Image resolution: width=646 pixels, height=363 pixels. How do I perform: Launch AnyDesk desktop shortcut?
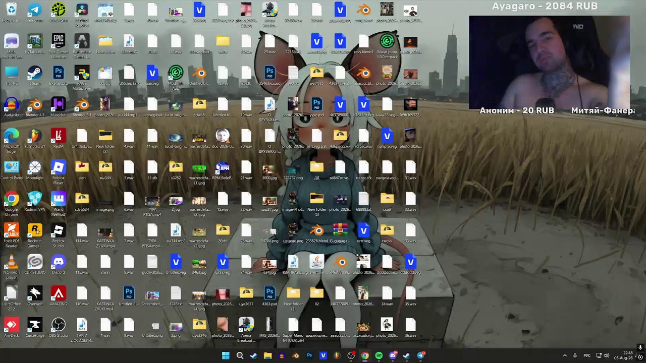(x=11, y=328)
